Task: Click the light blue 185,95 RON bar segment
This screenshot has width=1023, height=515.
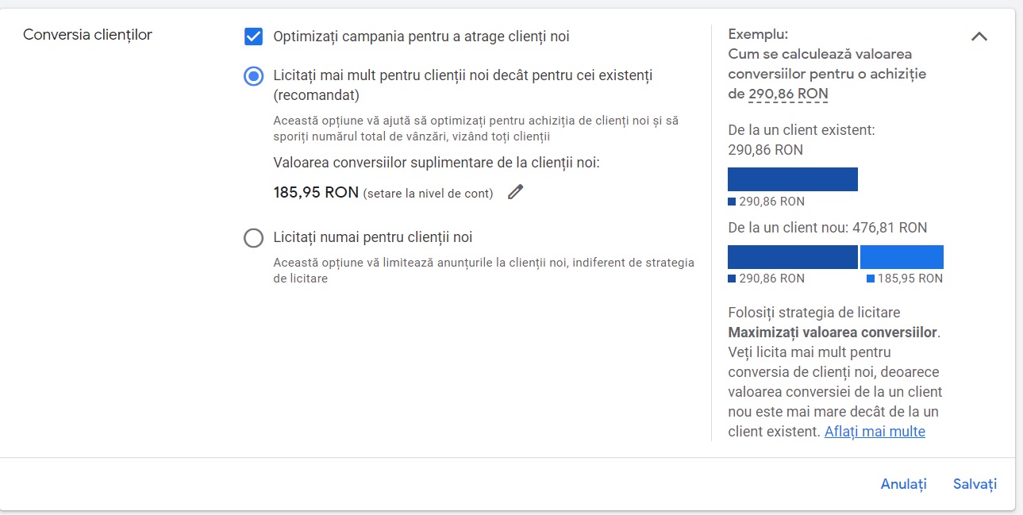Action: coord(902,257)
